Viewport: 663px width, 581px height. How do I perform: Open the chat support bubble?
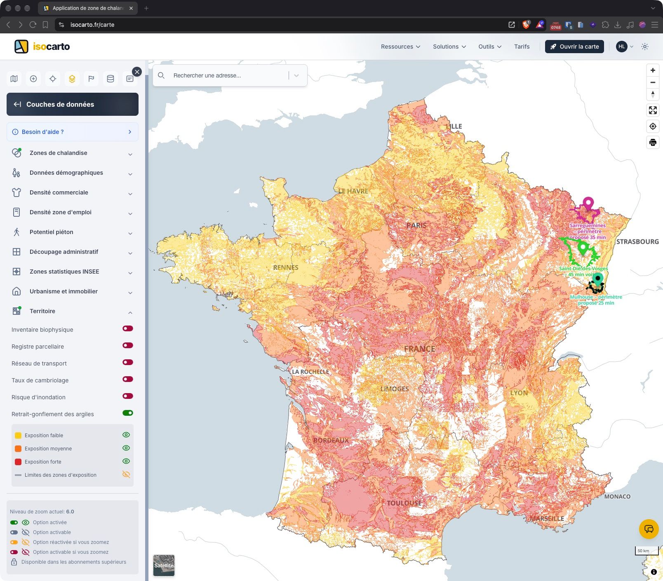[649, 529]
